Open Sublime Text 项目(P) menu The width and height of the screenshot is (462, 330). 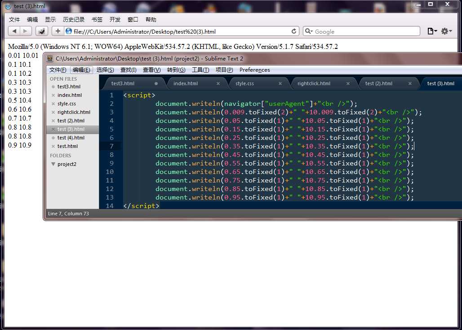pyautogui.click(x=224, y=69)
